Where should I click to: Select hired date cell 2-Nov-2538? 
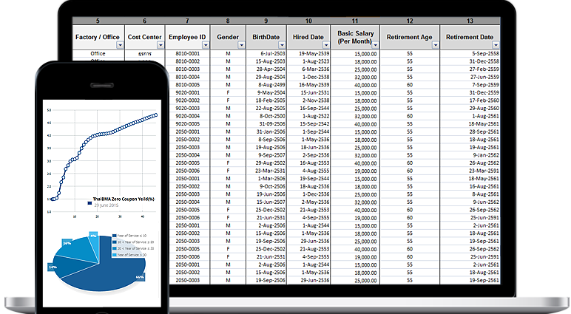[309, 100]
